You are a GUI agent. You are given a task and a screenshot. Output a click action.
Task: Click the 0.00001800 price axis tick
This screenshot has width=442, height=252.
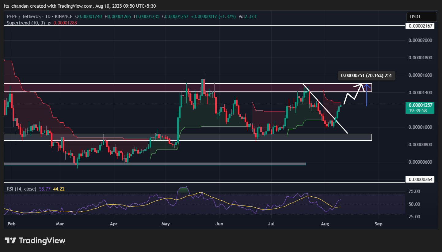click(420, 58)
